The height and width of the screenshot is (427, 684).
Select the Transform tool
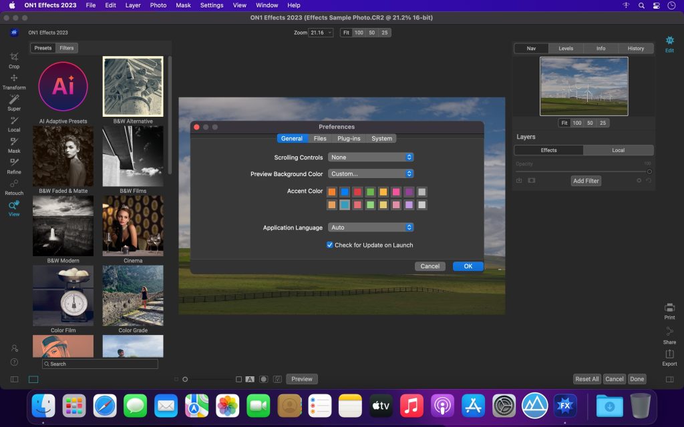(x=14, y=81)
